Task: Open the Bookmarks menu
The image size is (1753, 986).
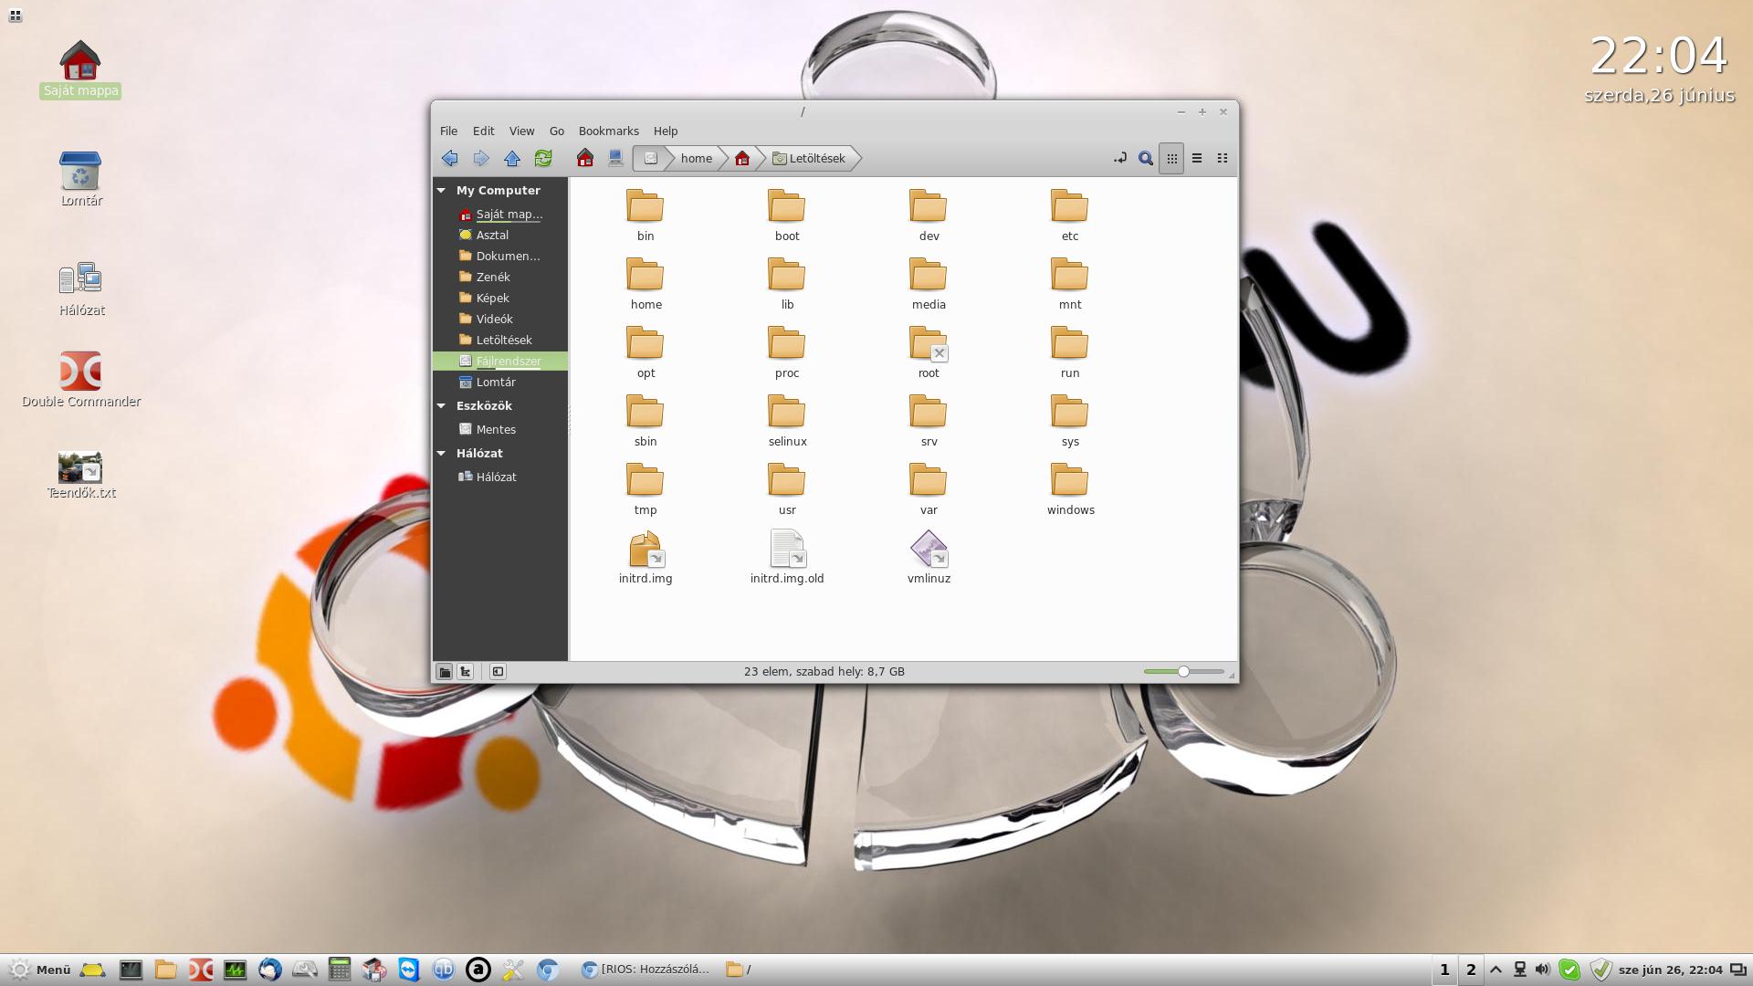Action: [x=608, y=131]
